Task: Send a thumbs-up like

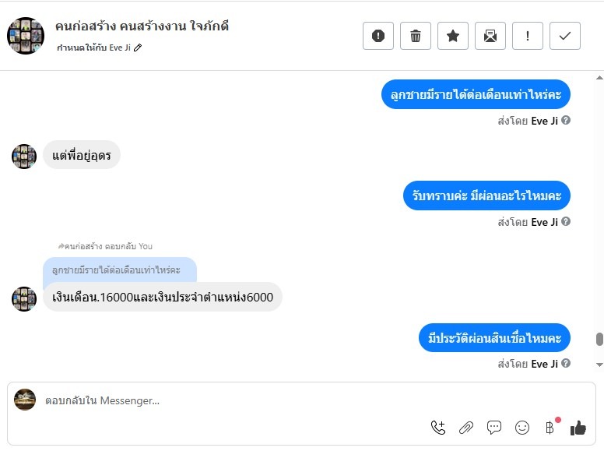Action: point(578,427)
